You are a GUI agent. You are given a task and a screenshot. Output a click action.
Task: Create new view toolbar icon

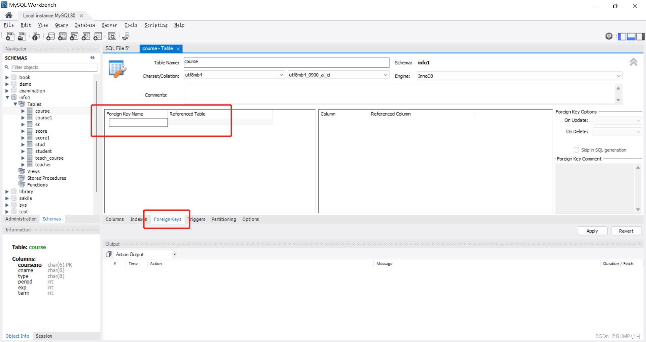coord(74,36)
